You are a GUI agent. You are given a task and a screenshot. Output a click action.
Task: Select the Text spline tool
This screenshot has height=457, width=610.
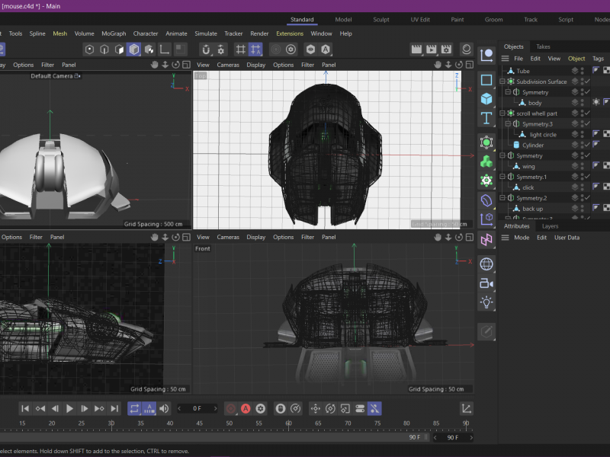point(486,118)
